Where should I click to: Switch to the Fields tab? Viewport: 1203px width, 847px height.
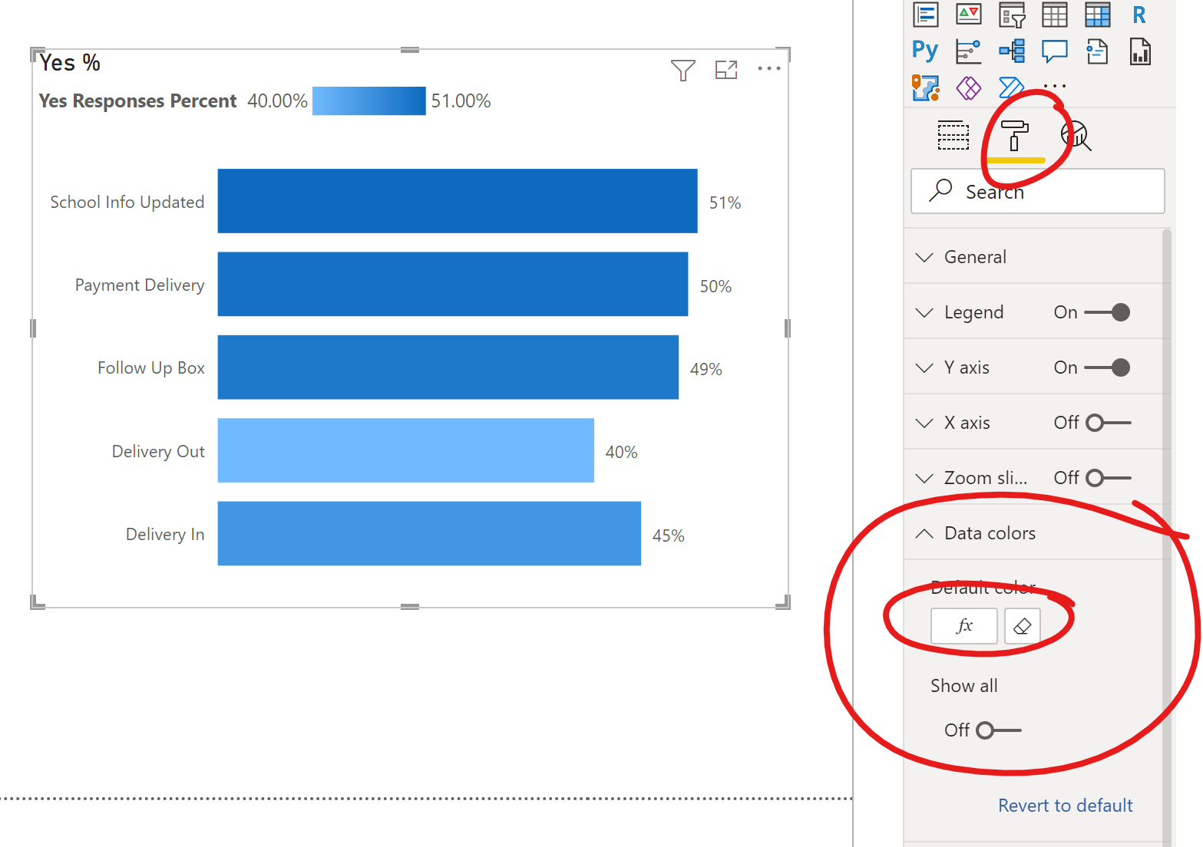click(953, 136)
